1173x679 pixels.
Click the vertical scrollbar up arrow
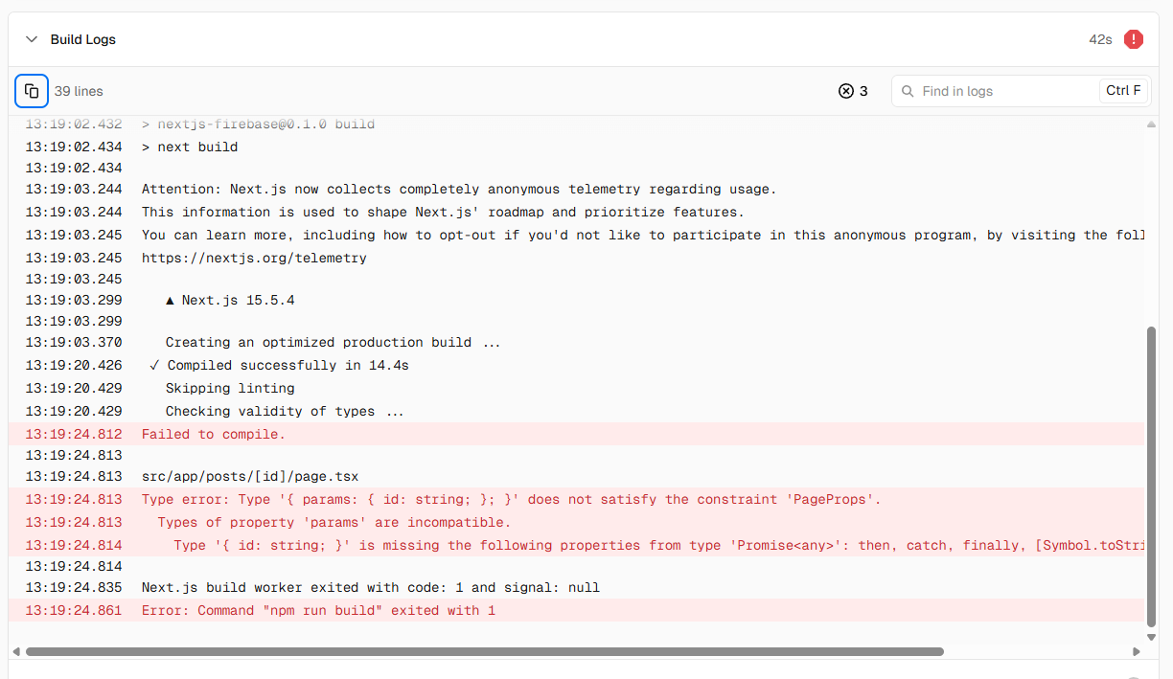[x=1151, y=124]
